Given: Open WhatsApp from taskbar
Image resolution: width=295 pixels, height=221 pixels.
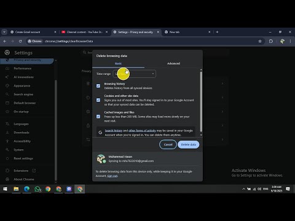Looking at the screenshot, I should pos(37,189).
